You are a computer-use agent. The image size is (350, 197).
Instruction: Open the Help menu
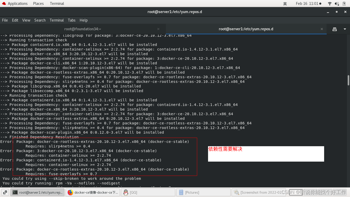pyautogui.click(x=84, y=20)
